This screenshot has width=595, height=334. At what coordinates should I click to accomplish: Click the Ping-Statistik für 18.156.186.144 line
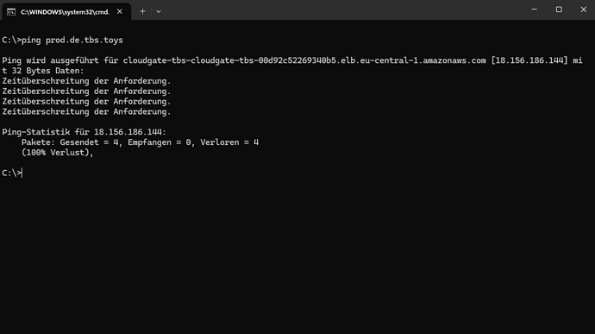pyautogui.click(x=85, y=132)
